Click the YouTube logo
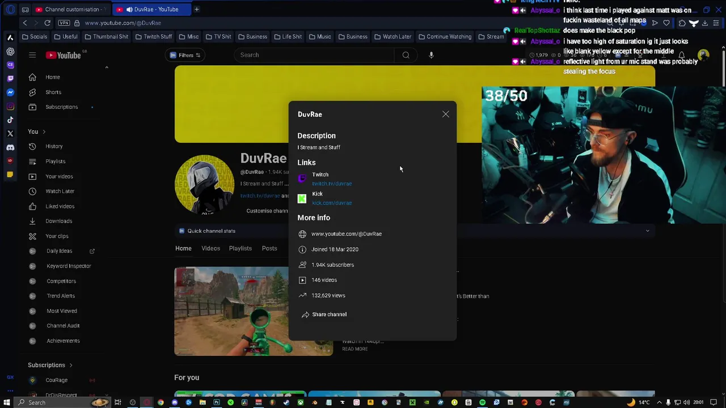726x408 pixels. tap(63, 55)
